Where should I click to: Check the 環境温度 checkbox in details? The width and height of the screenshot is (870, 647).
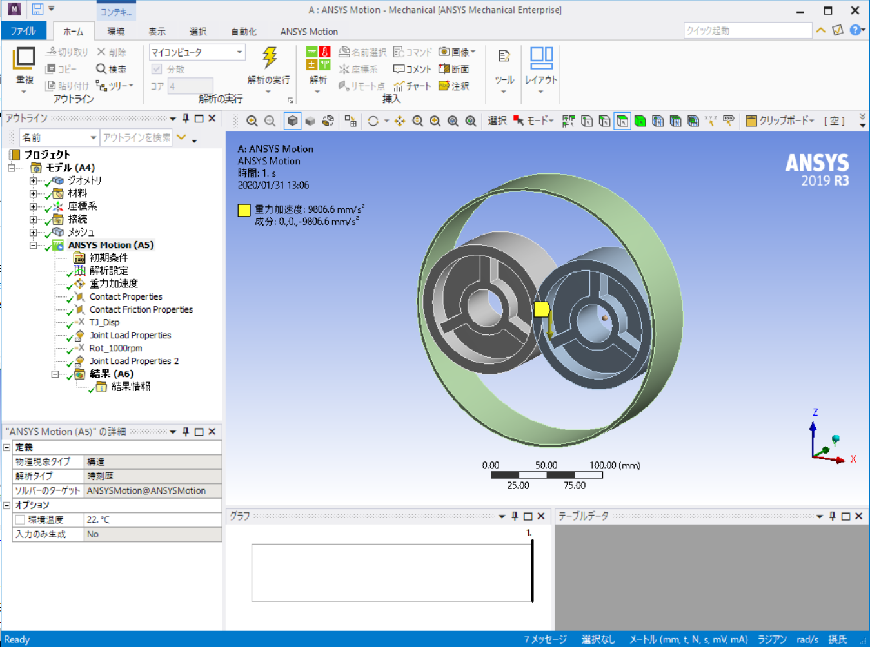[x=19, y=519]
